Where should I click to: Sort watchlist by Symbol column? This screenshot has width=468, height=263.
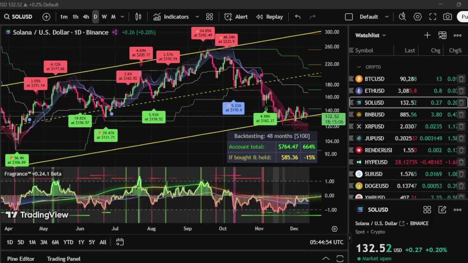click(x=364, y=50)
